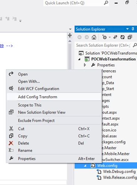137x185 pixels.
Task: Click the Pending Changes Filter clock icon
Action: (x=105, y=37)
